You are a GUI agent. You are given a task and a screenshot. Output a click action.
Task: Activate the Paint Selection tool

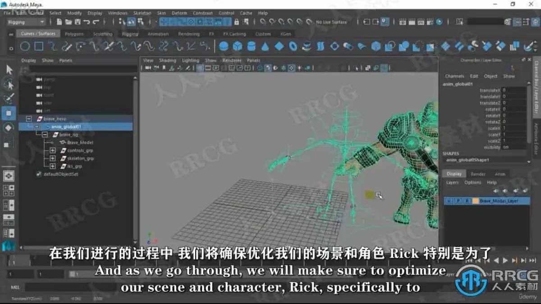(x=9, y=99)
